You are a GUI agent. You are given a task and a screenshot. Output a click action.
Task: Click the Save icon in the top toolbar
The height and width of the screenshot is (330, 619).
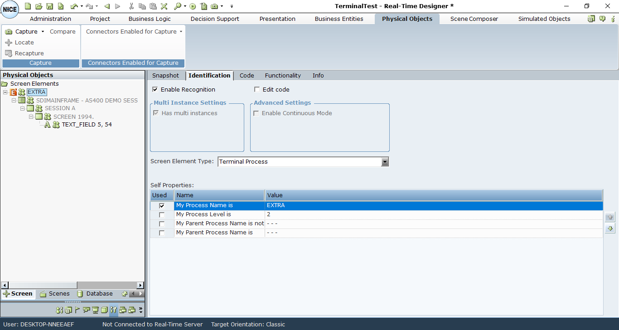pos(49,6)
